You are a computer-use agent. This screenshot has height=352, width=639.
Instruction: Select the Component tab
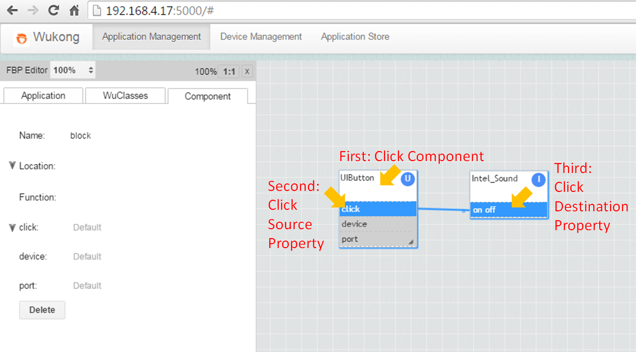208,96
